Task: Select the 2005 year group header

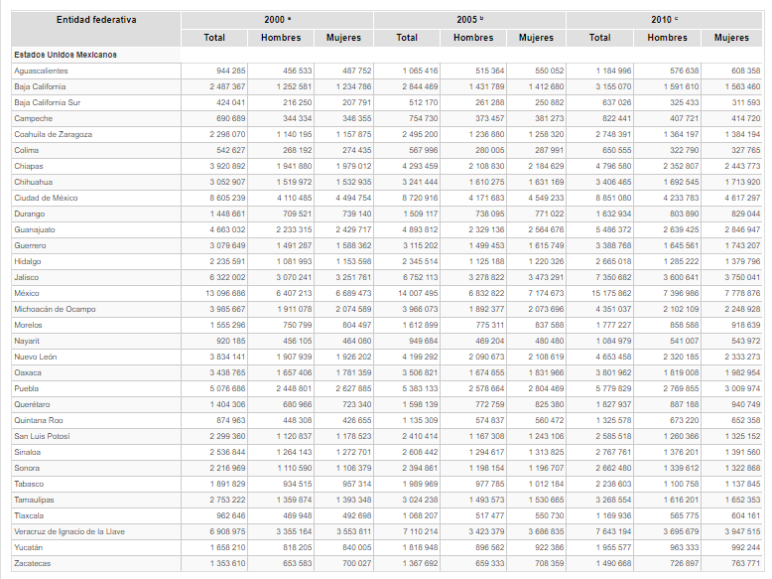Action: click(x=468, y=20)
